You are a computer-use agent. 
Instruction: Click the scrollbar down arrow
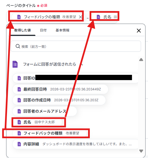tap(141, 151)
